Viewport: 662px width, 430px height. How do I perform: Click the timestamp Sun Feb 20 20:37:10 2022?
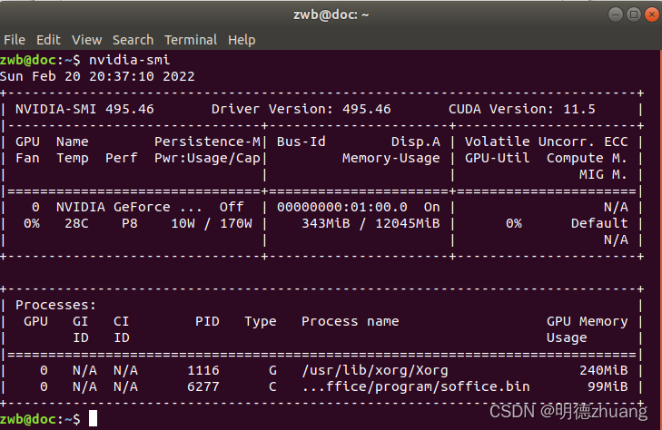(97, 76)
